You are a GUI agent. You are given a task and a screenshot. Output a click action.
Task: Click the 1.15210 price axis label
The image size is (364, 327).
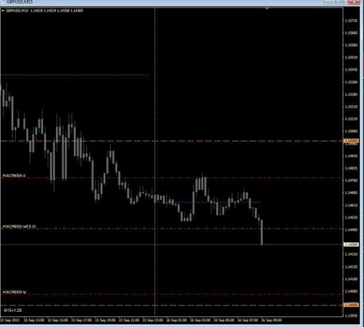[351, 107]
